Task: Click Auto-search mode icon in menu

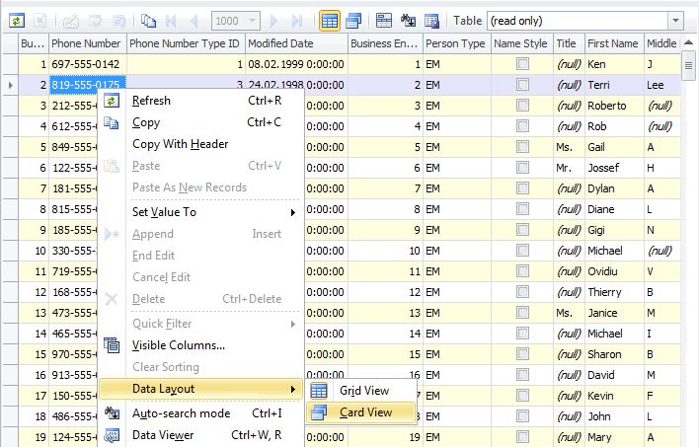Action: (x=112, y=413)
